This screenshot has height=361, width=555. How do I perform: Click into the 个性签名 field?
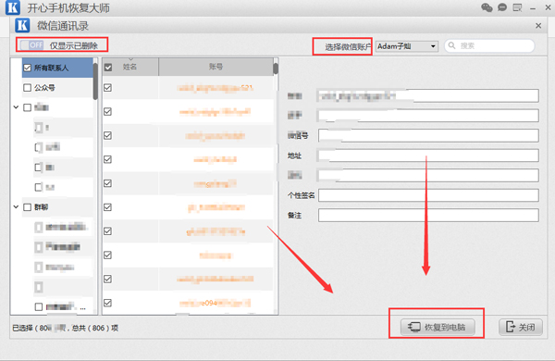coord(428,195)
